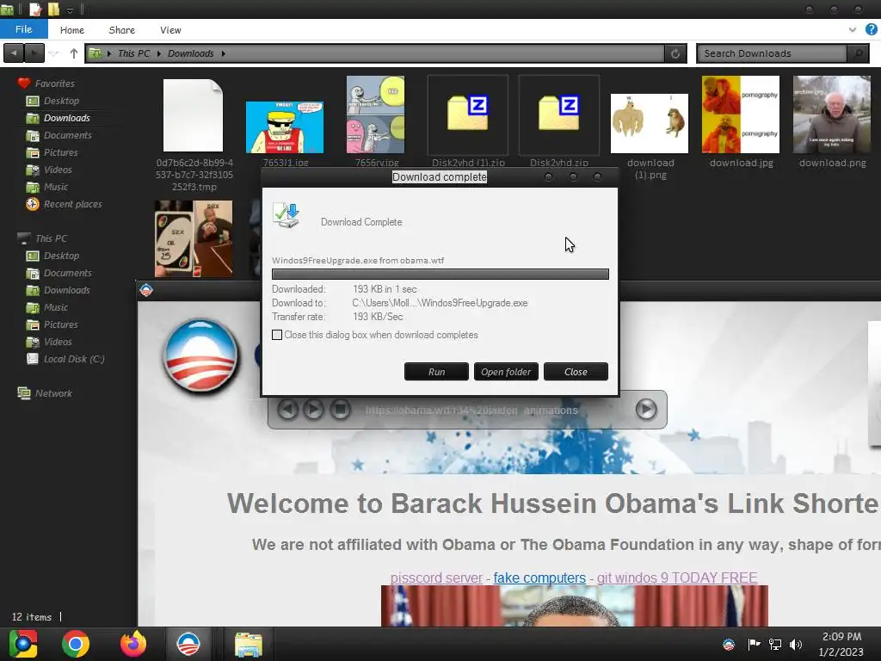This screenshot has width=881, height=661.
Task: Refresh the Downloads folder view
Action: click(x=675, y=53)
